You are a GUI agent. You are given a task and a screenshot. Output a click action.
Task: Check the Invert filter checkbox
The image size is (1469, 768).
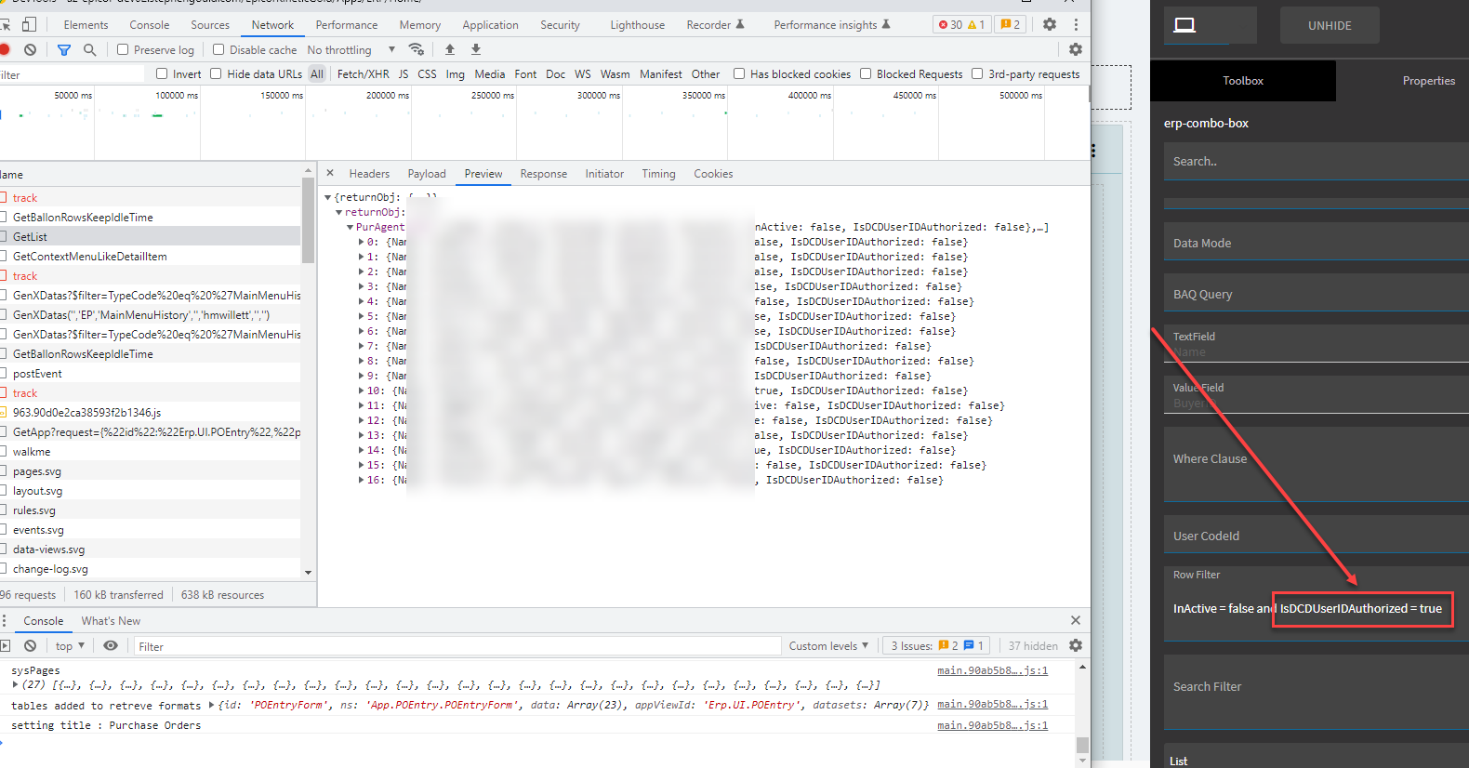click(x=162, y=73)
